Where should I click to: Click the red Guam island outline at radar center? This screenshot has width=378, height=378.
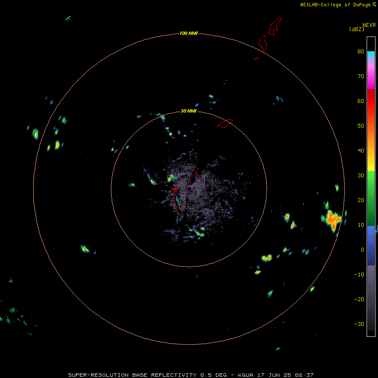186,190
